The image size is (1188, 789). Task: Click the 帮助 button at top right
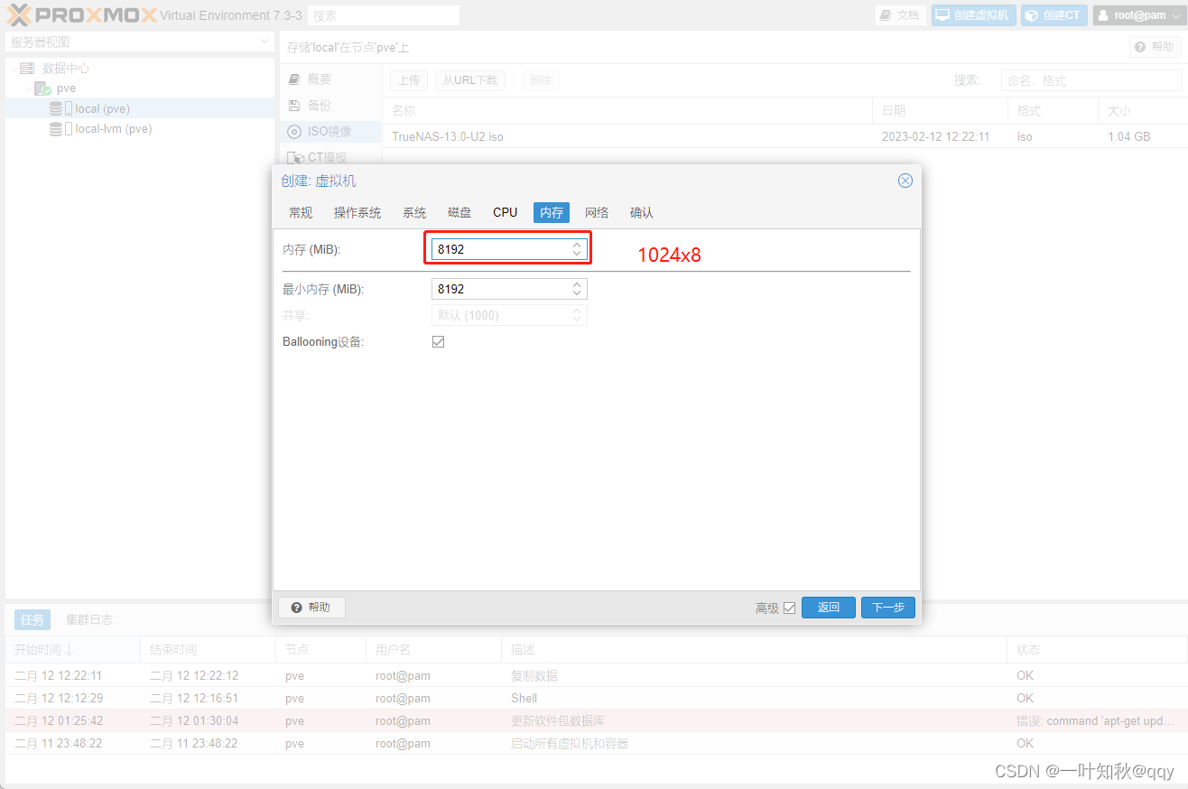coord(1155,47)
